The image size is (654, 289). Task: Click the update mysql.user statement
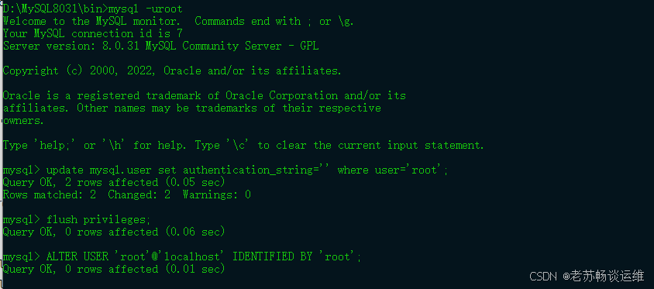click(x=247, y=170)
